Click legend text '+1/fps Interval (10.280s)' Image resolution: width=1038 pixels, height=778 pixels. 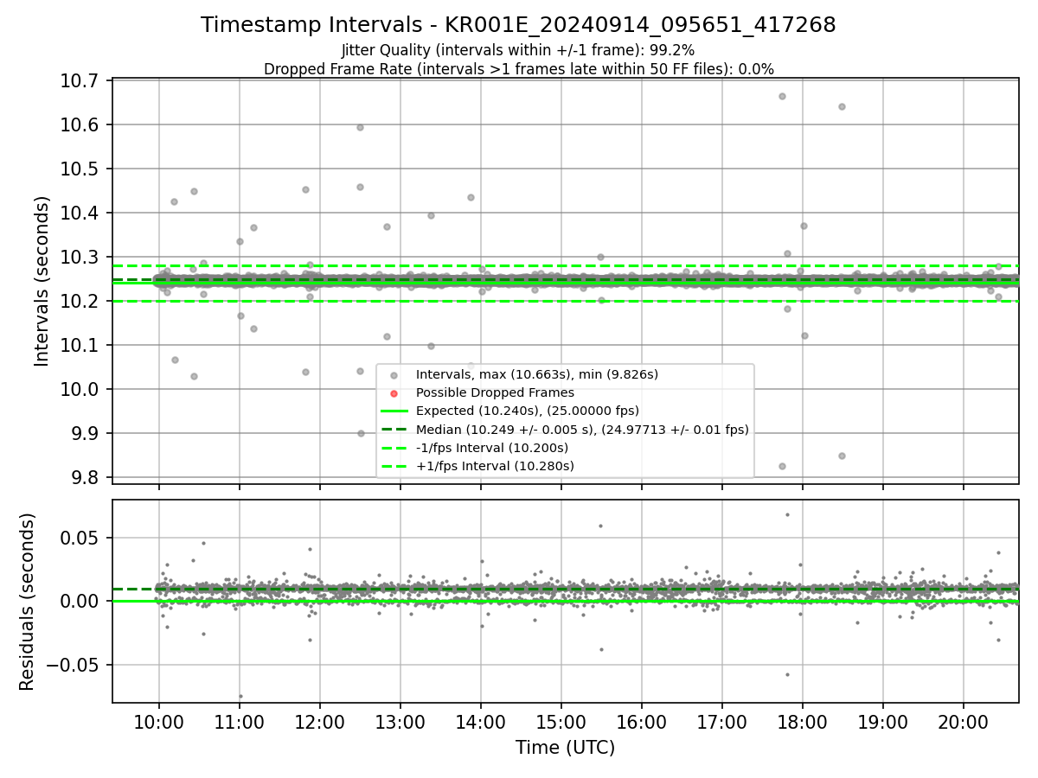(x=495, y=466)
